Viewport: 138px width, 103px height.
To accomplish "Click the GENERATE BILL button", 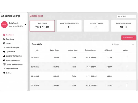I will [x=129, y=38].
